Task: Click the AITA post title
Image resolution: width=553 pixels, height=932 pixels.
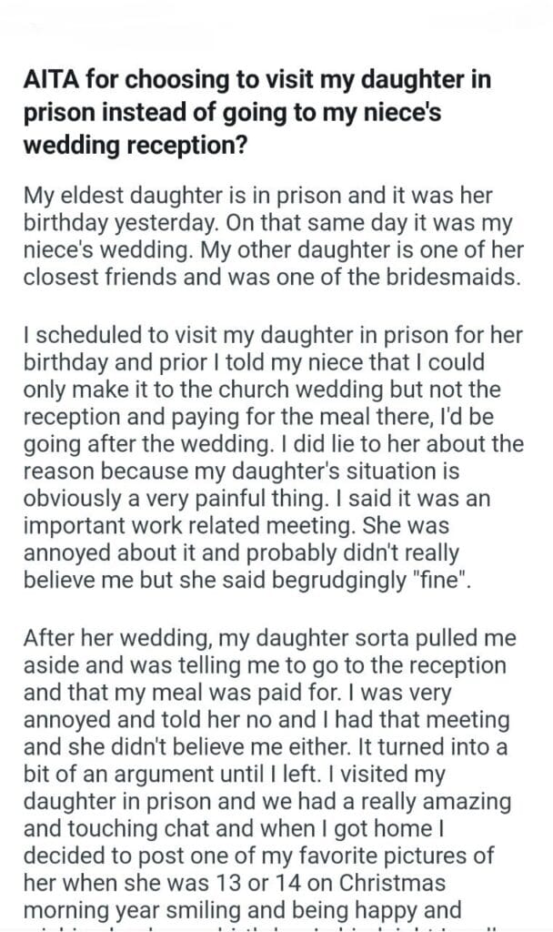Action: click(x=256, y=107)
